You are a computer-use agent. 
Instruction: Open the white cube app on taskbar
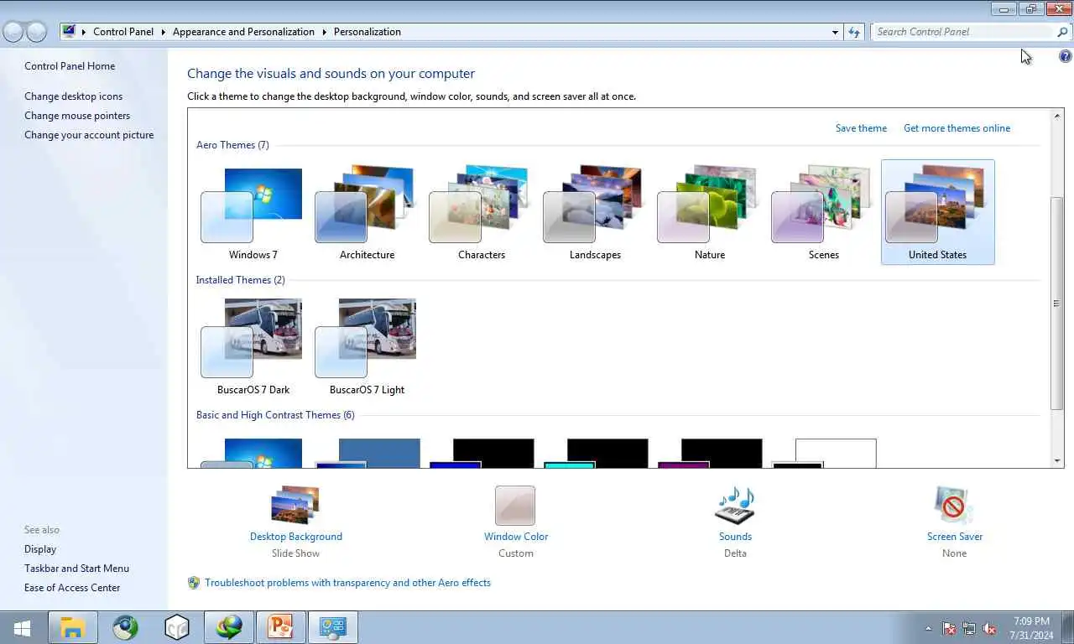pos(177,627)
